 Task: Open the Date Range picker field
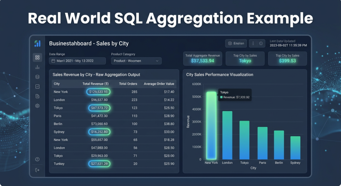point(77,61)
